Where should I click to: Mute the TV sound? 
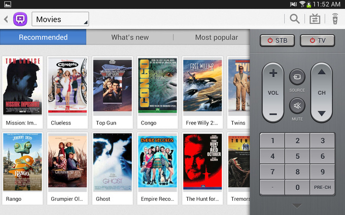click(297, 106)
